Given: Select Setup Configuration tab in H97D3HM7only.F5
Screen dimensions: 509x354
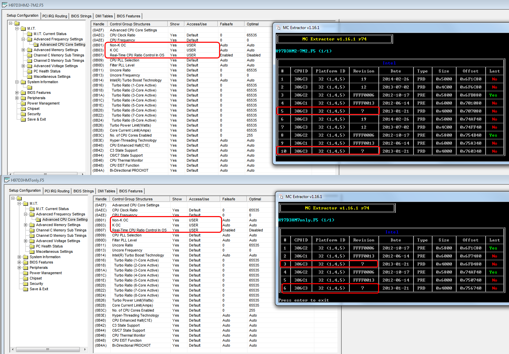Looking at the screenshot, I should click(25, 190).
